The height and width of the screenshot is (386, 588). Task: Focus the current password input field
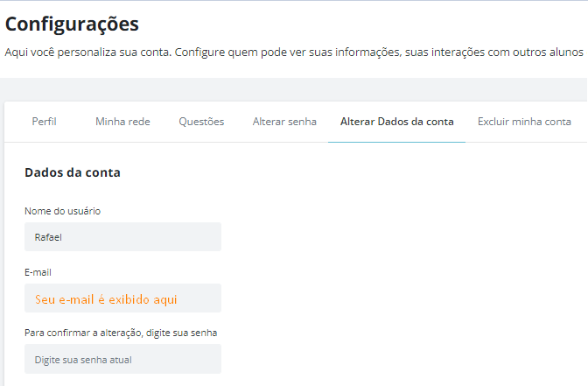123,359
